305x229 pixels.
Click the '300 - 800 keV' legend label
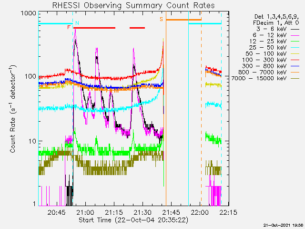click(x=264, y=66)
